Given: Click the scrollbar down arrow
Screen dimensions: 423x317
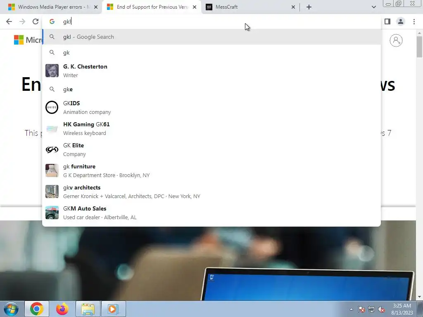Looking at the screenshot, I should click(419, 297).
